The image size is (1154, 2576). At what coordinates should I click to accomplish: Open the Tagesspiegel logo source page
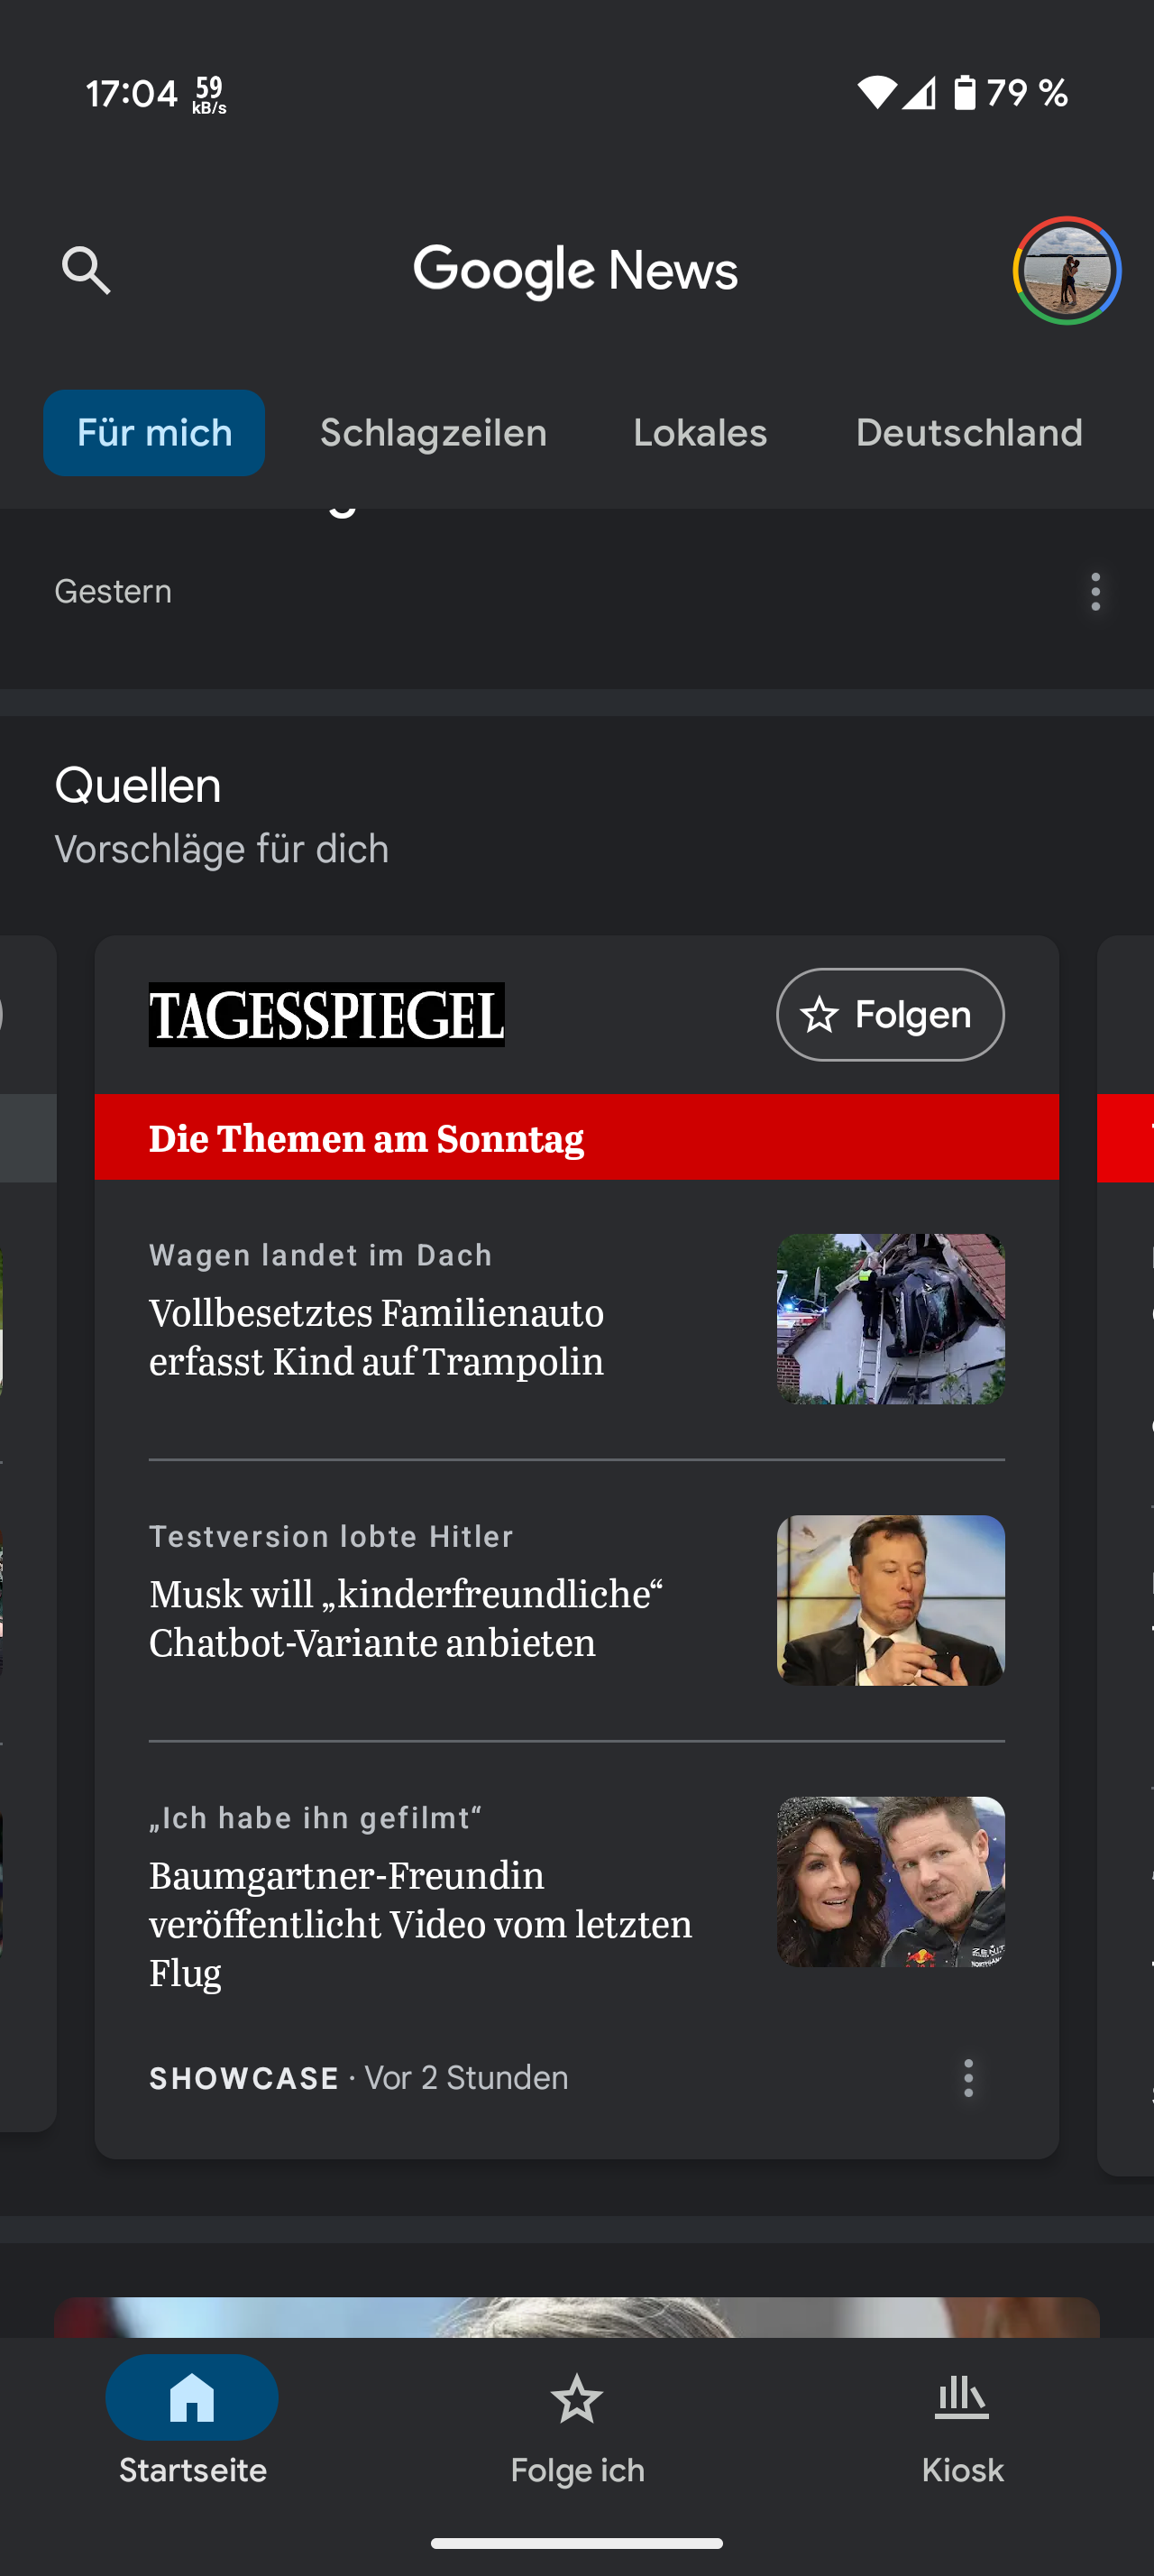pos(326,1014)
